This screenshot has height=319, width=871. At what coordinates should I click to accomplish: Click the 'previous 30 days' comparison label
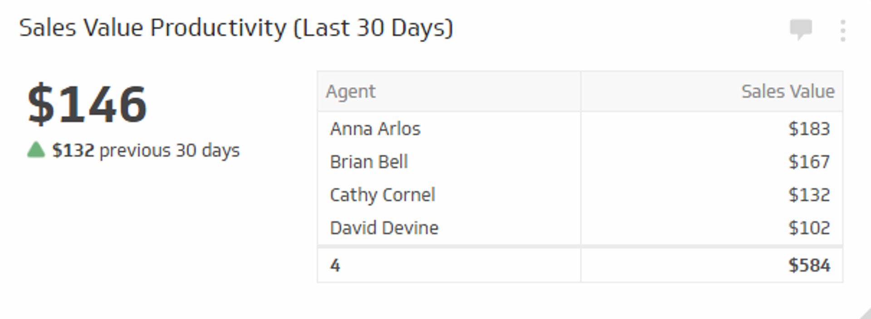pyautogui.click(x=169, y=150)
